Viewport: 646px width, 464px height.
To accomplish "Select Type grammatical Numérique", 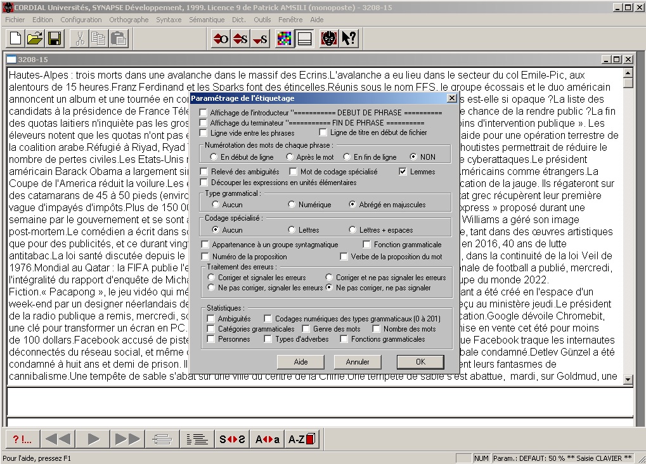I will (292, 204).
